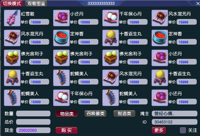Click the 切换模式 button
200x136 pixels.
tap(12, 4)
